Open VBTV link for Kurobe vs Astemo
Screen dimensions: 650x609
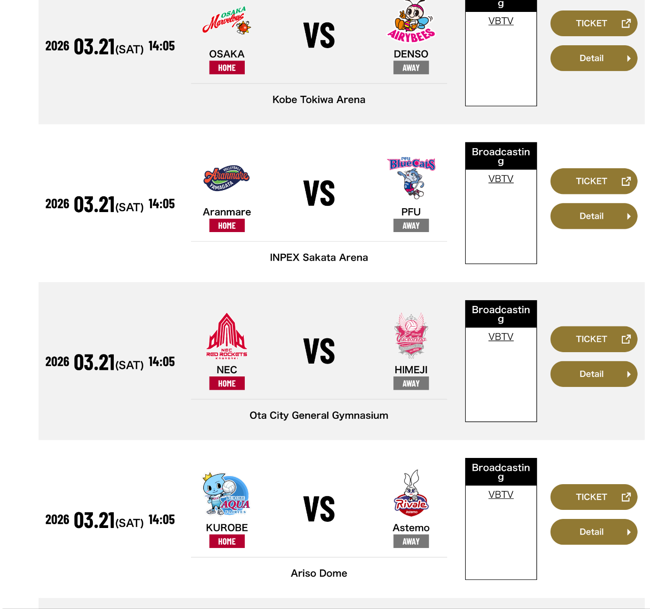click(x=501, y=495)
